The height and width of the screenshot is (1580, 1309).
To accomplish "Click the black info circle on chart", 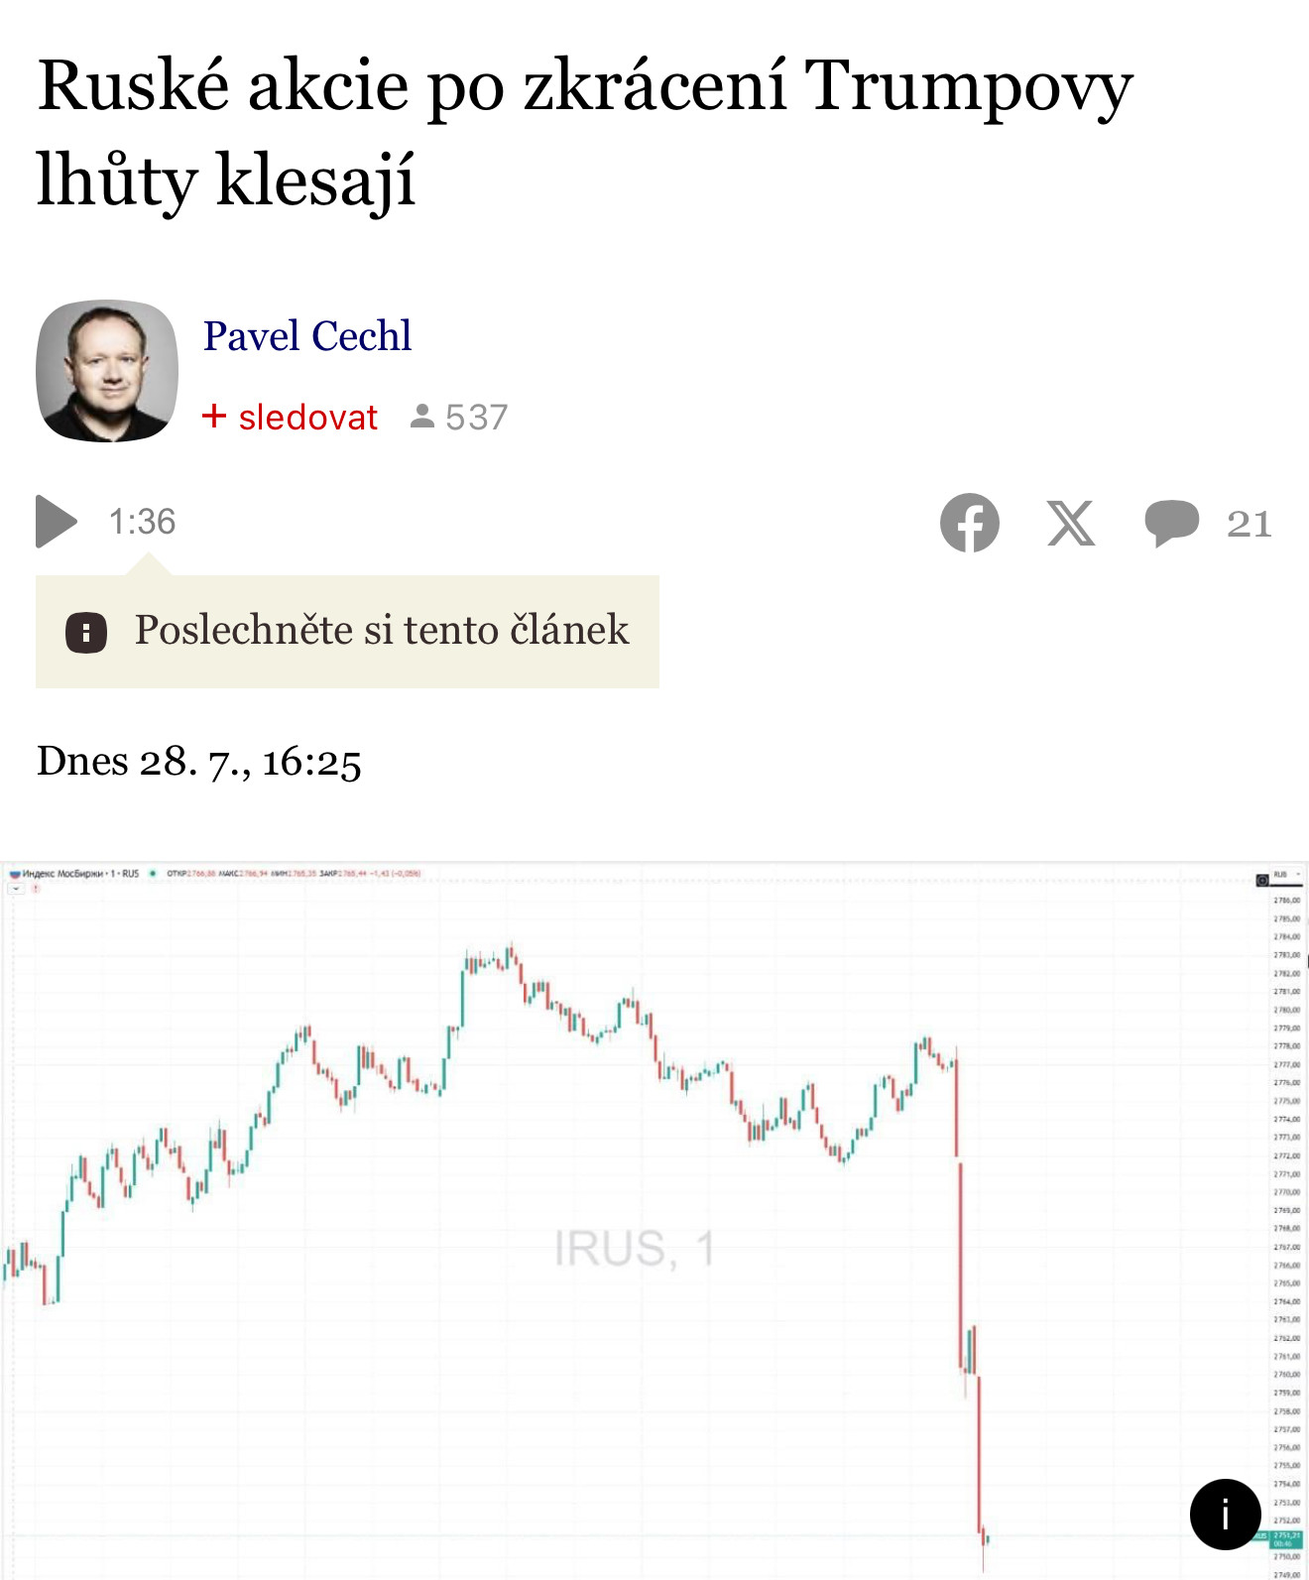I will (x=1225, y=1515).
